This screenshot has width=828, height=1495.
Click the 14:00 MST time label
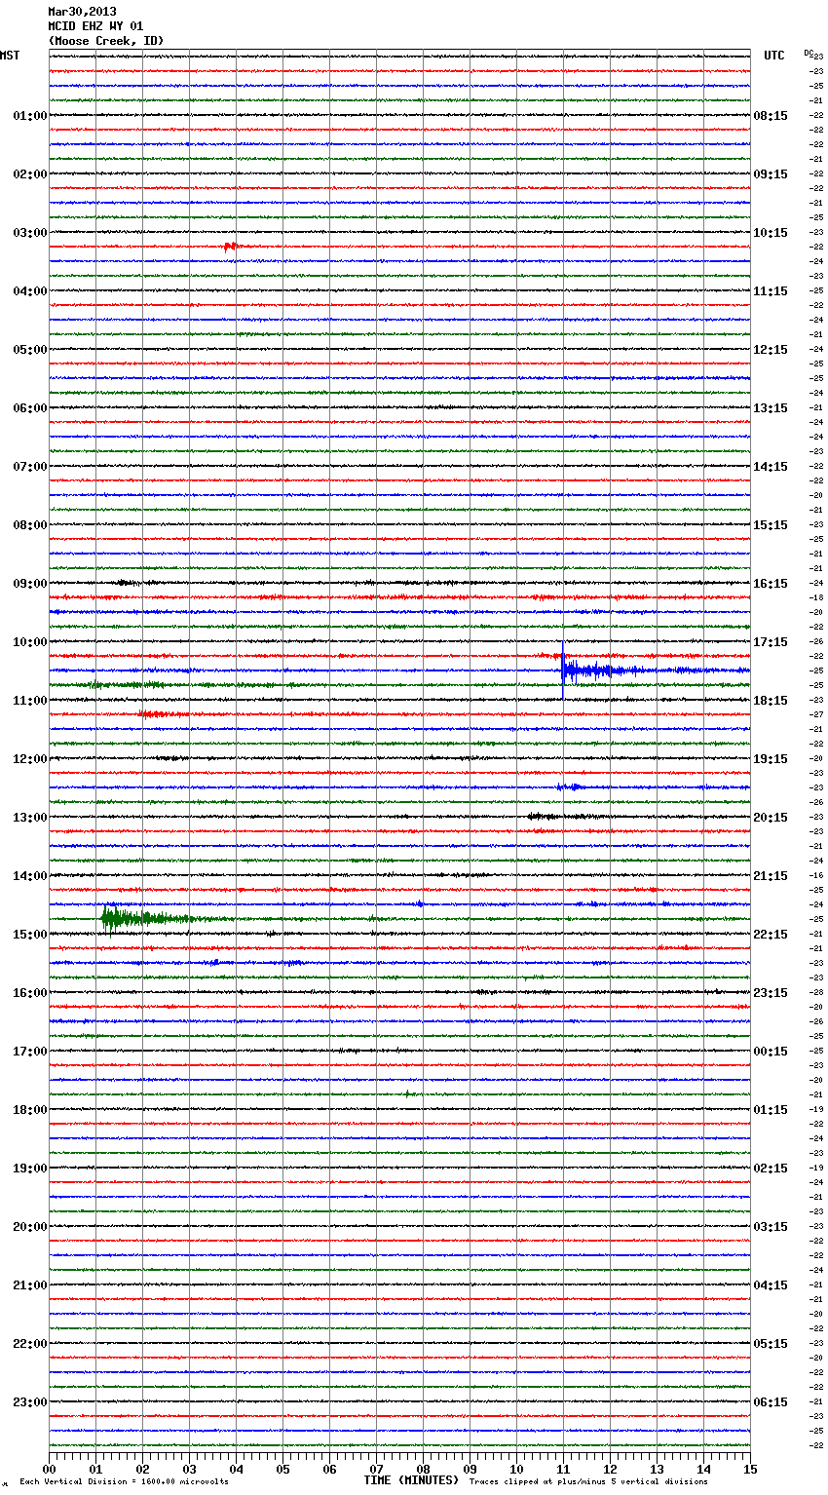pos(30,876)
